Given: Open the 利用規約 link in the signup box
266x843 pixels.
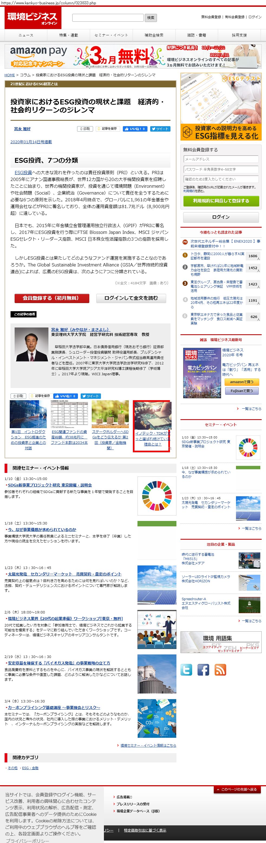Looking at the screenshot, I should pyautogui.click(x=189, y=191).
